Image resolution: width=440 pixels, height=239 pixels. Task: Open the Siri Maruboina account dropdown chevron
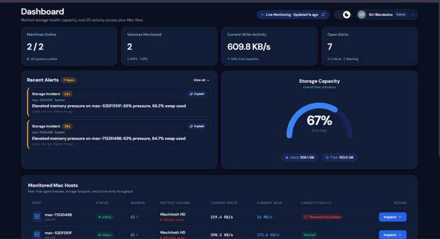click(413, 15)
